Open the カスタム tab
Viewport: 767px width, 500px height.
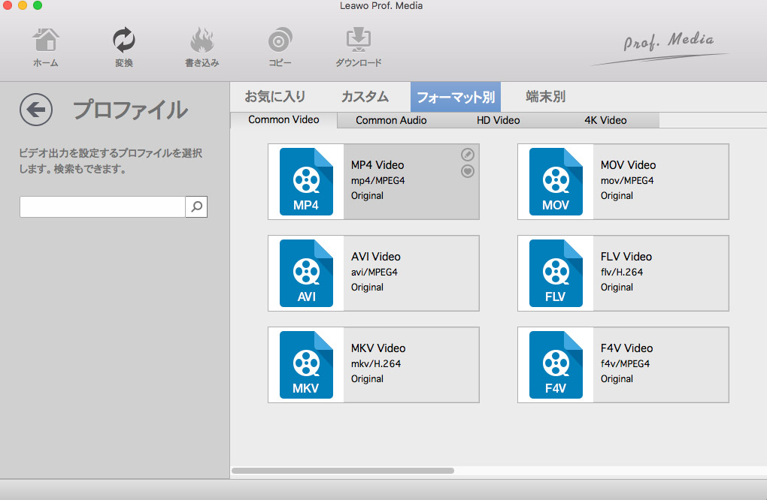tap(365, 97)
